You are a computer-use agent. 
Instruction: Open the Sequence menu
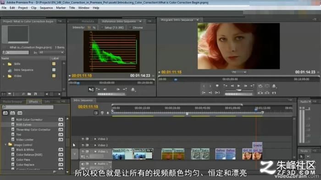(46, 8)
